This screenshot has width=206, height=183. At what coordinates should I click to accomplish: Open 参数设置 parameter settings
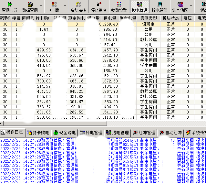pos(119,7)
